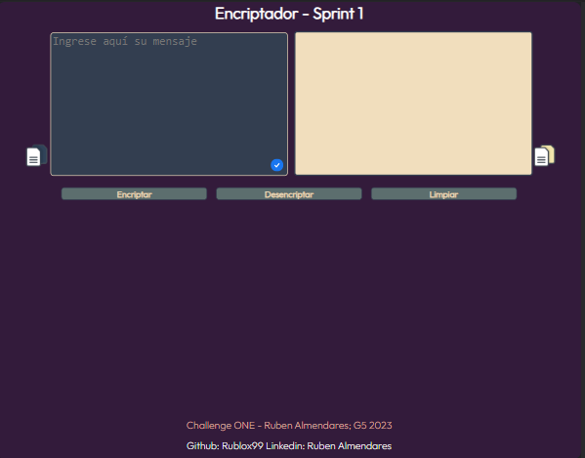This screenshot has height=458, width=585.
Task: Click the 'Github:' label in the footer
Action: (x=203, y=445)
